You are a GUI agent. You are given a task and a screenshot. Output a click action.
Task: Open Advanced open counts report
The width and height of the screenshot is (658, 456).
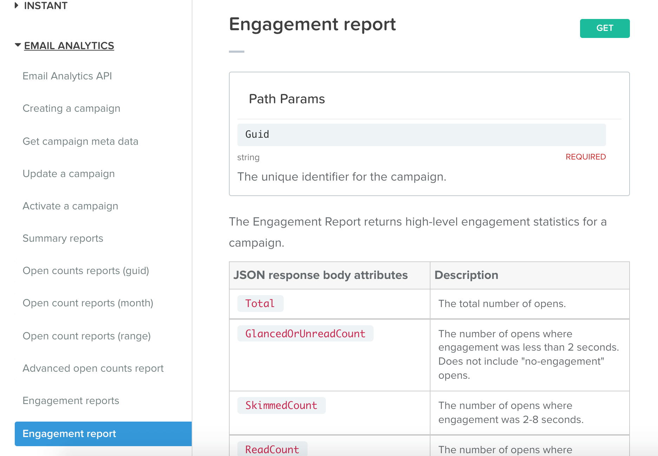coord(93,368)
